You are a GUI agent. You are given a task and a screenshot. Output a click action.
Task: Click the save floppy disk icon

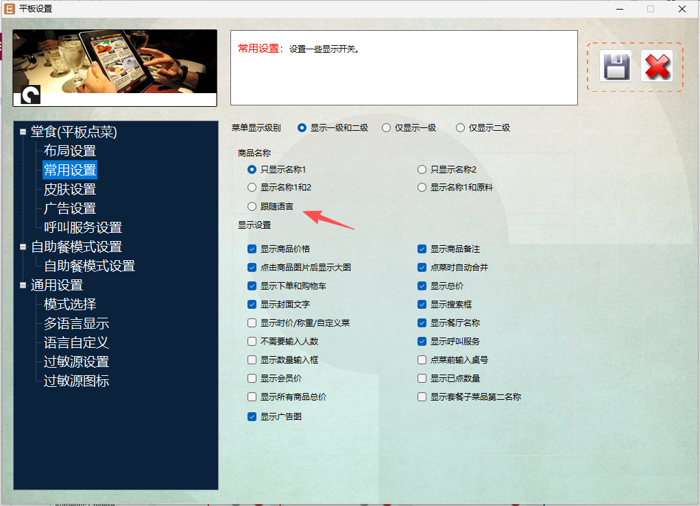616,66
